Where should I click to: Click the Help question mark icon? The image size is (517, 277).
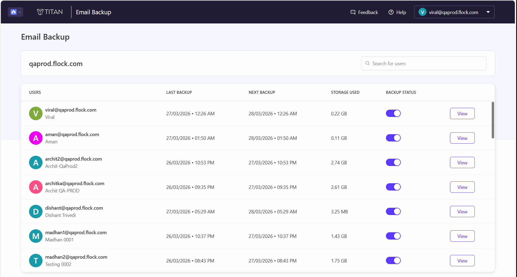click(391, 12)
